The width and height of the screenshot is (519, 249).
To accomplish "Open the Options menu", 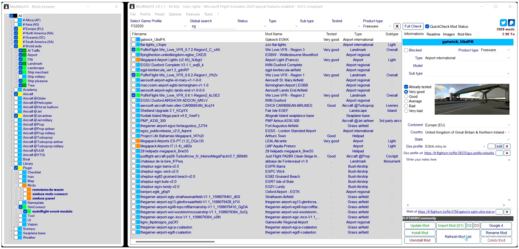I will pos(175,14).
